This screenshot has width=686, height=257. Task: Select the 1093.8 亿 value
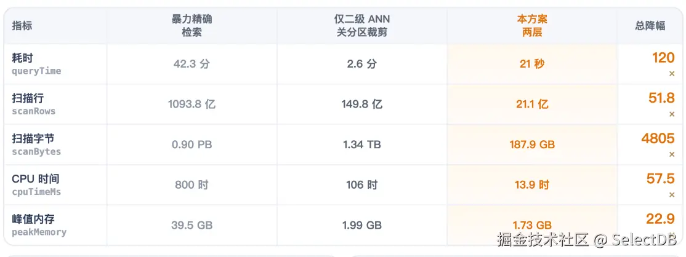click(x=192, y=105)
